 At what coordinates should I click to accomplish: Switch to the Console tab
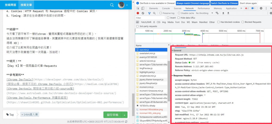[x=166, y=8]
